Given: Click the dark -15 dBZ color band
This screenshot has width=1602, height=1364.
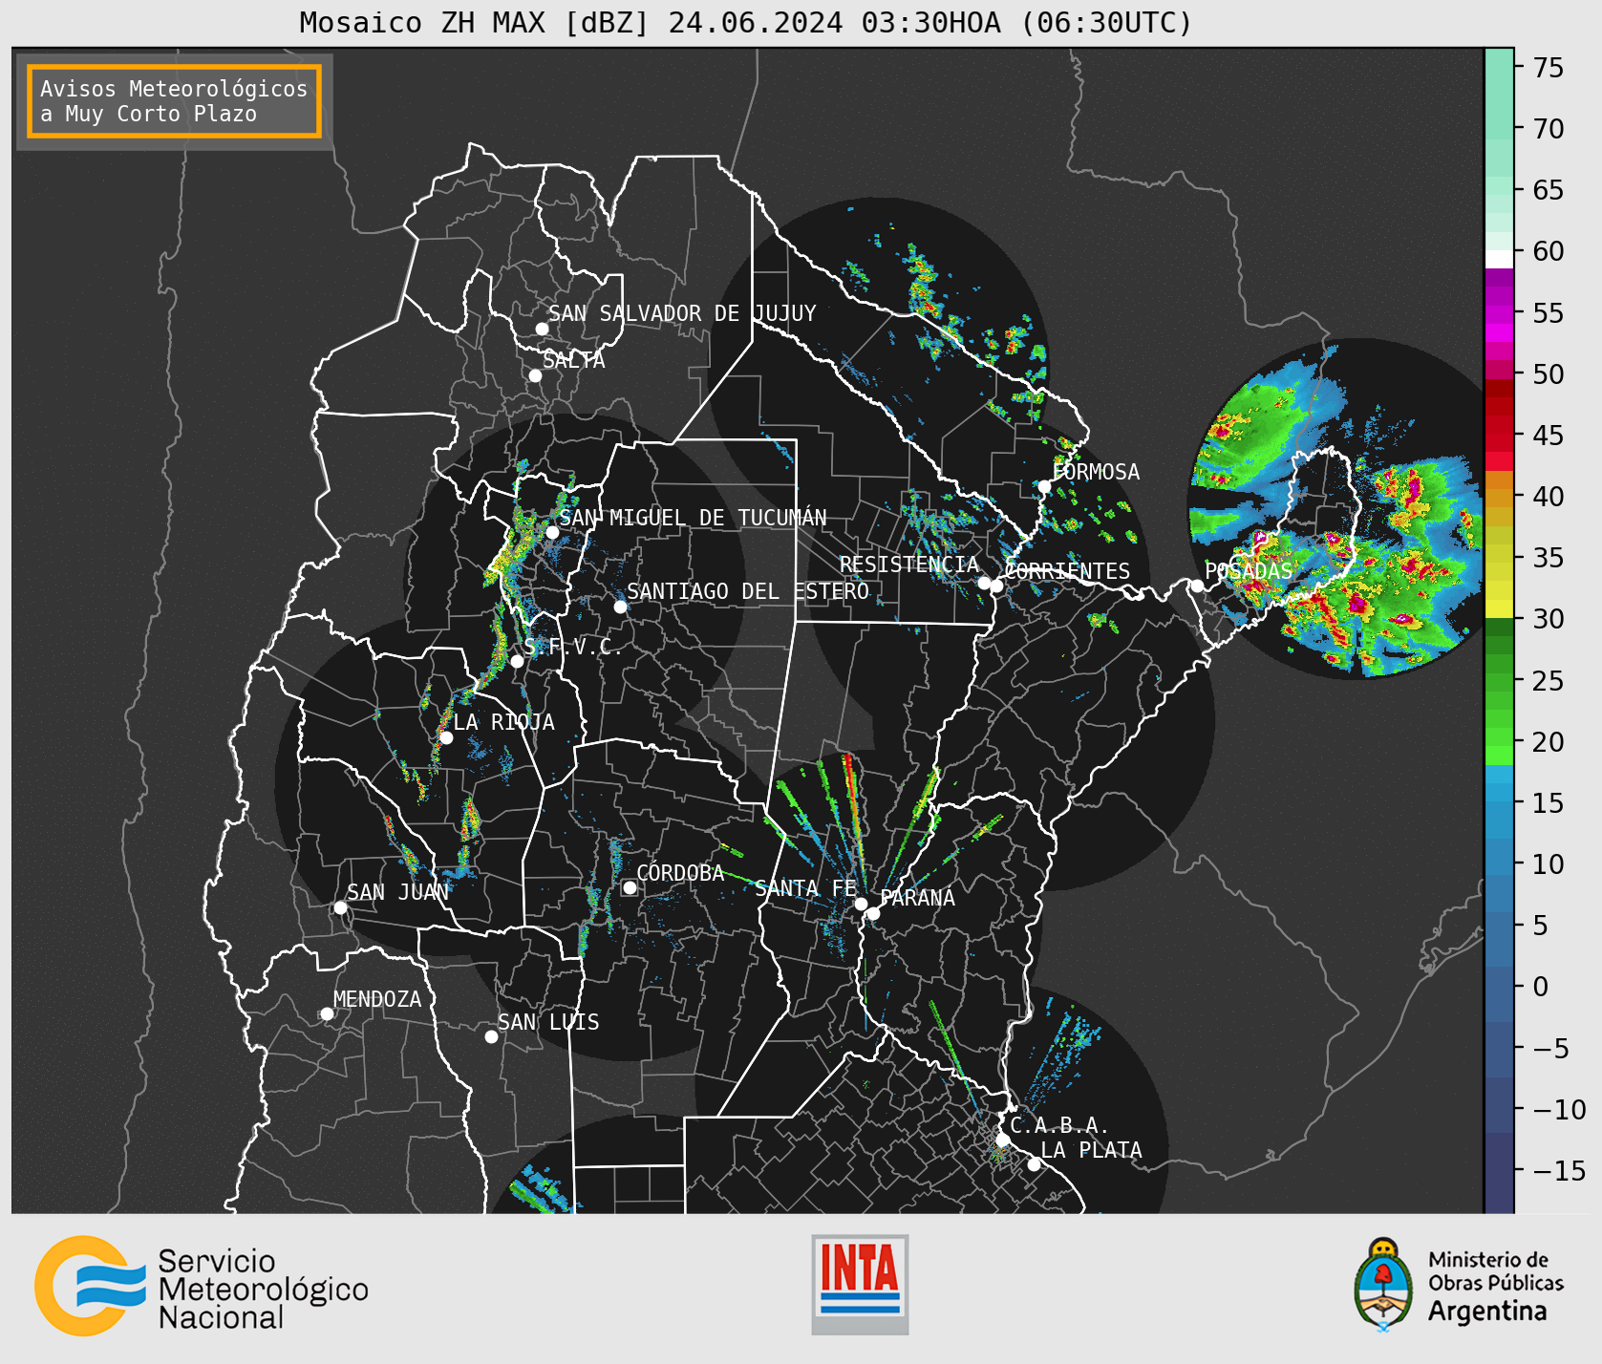Looking at the screenshot, I should point(1499,1171).
